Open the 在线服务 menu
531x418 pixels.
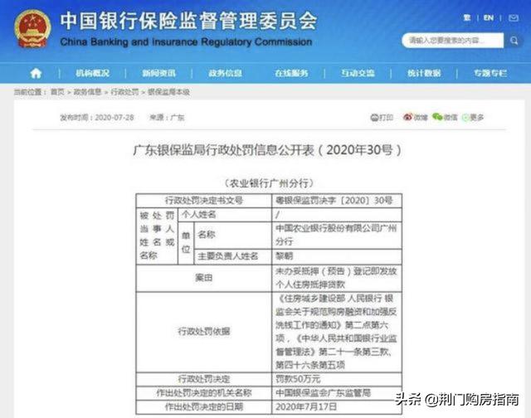coord(291,73)
